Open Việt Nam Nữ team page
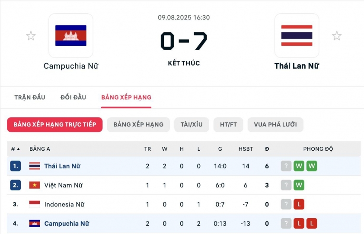 pos(63,185)
